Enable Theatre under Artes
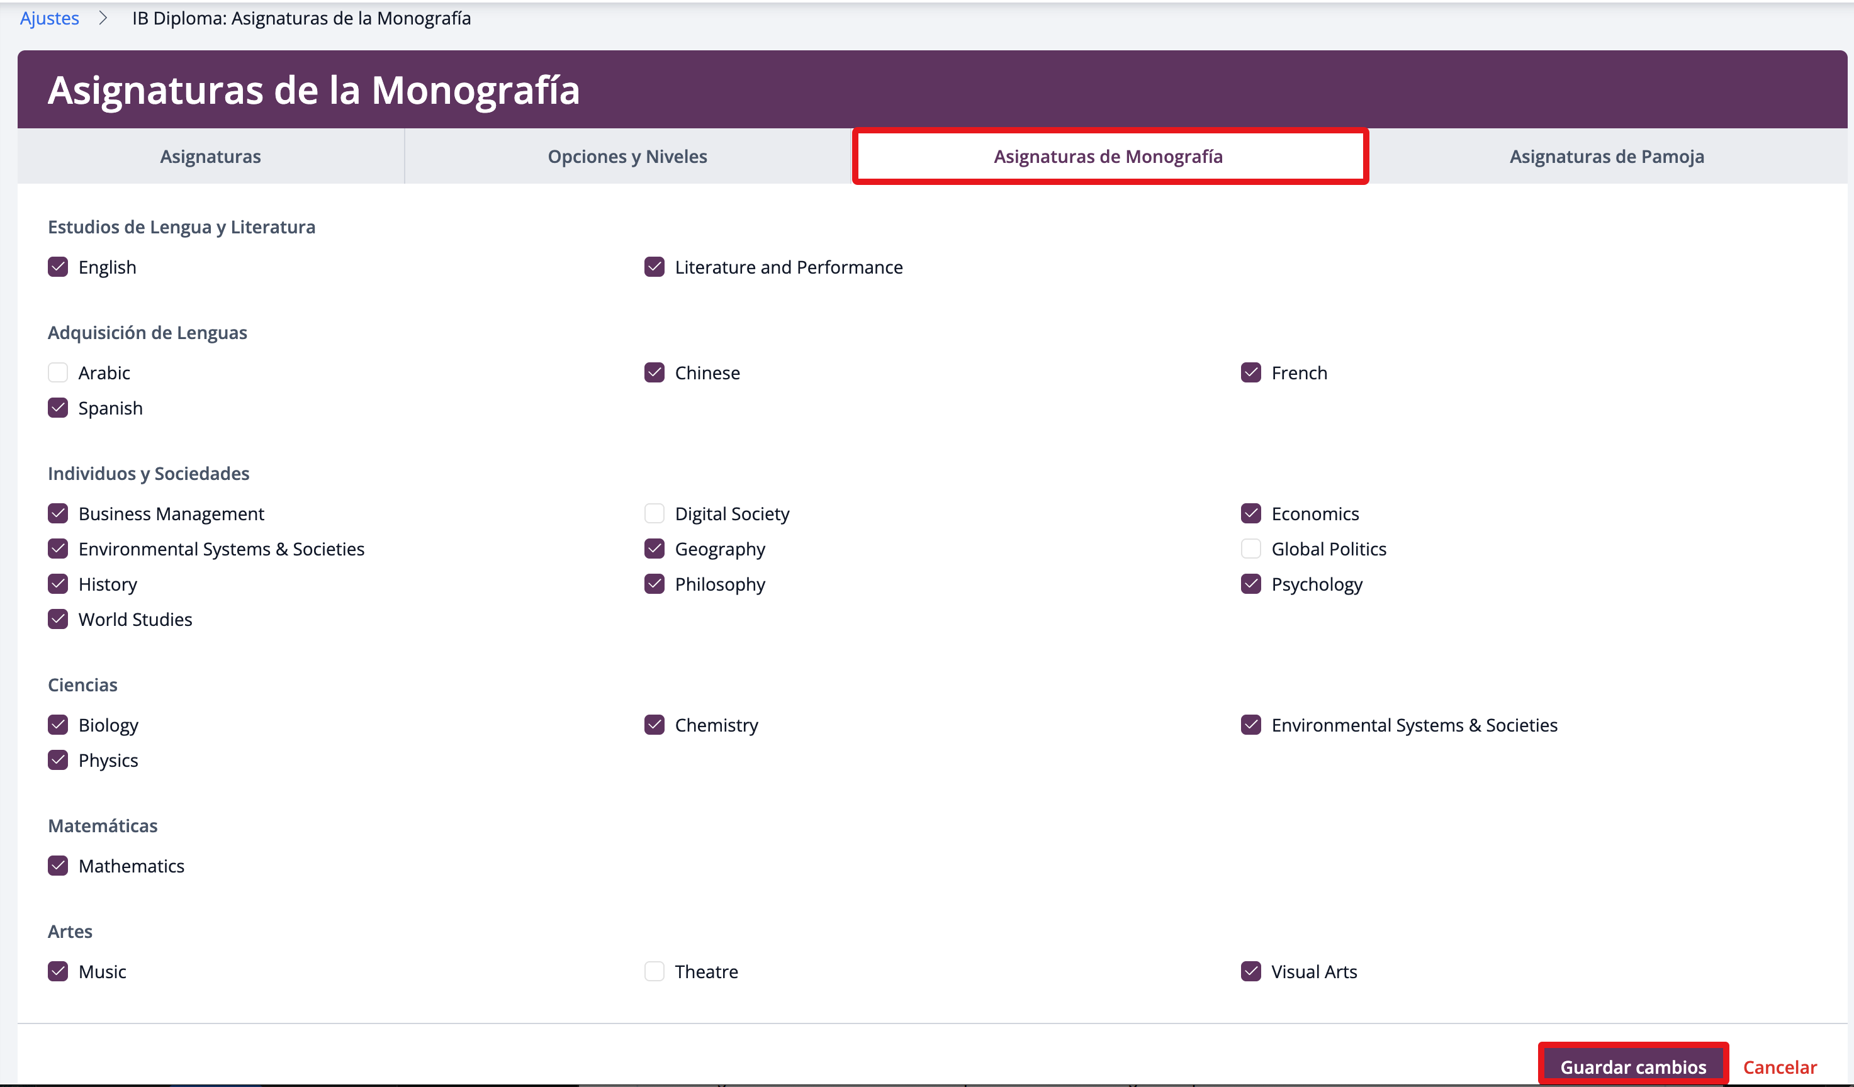 coord(654,971)
